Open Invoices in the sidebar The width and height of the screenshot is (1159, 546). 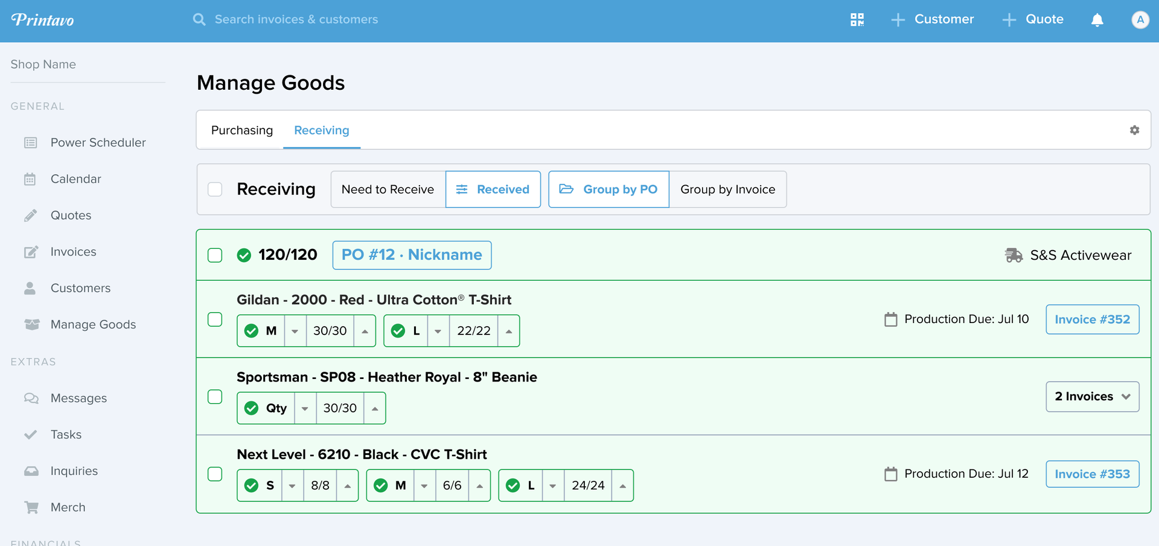(74, 252)
